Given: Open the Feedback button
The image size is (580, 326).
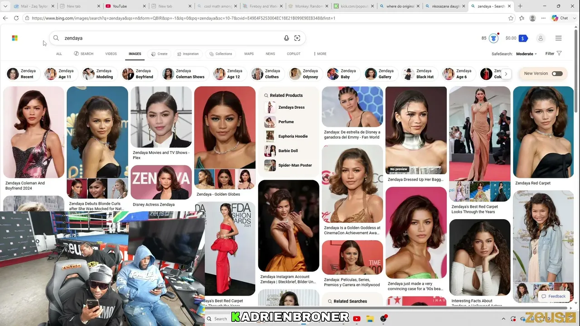Looking at the screenshot, I should [x=553, y=296].
